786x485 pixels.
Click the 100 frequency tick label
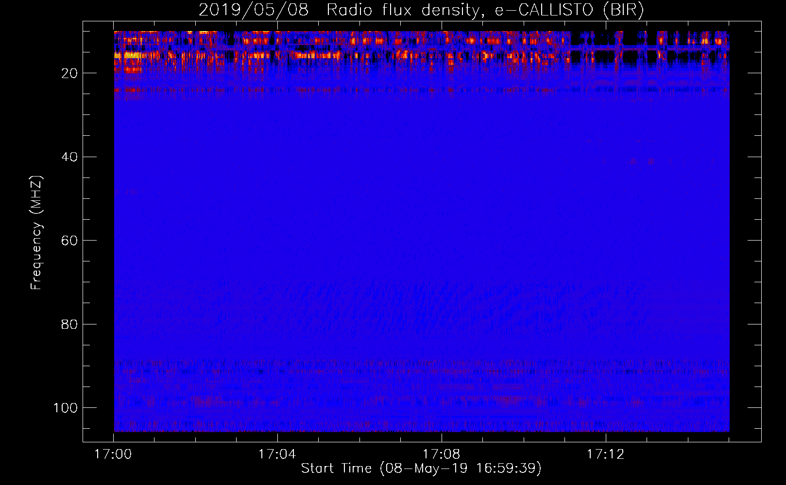click(x=66, y=408)
